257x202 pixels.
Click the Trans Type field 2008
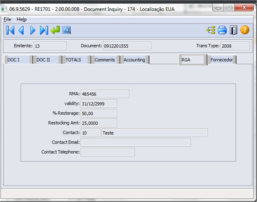[x=235, y=46]
